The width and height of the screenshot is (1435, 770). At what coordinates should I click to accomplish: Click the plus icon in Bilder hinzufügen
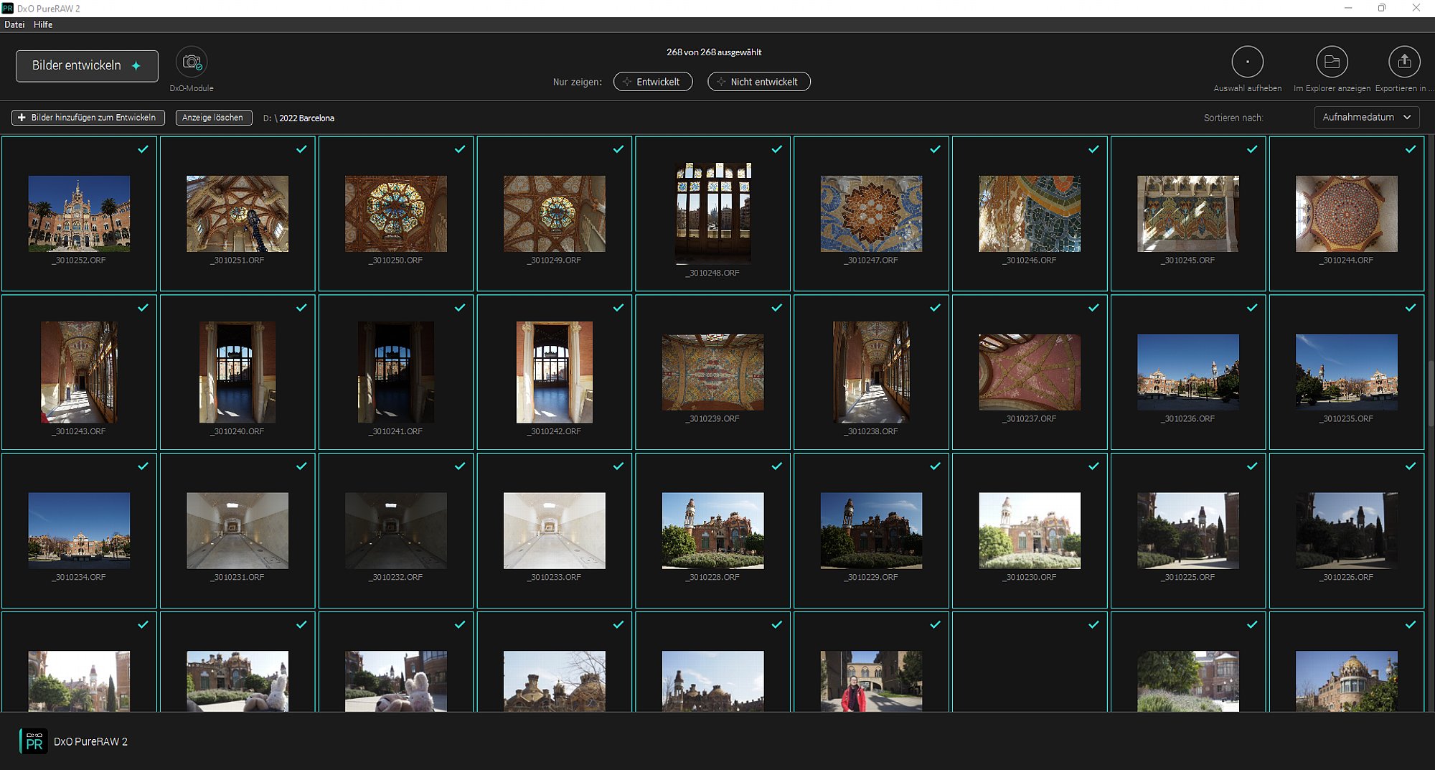[22, 118]
